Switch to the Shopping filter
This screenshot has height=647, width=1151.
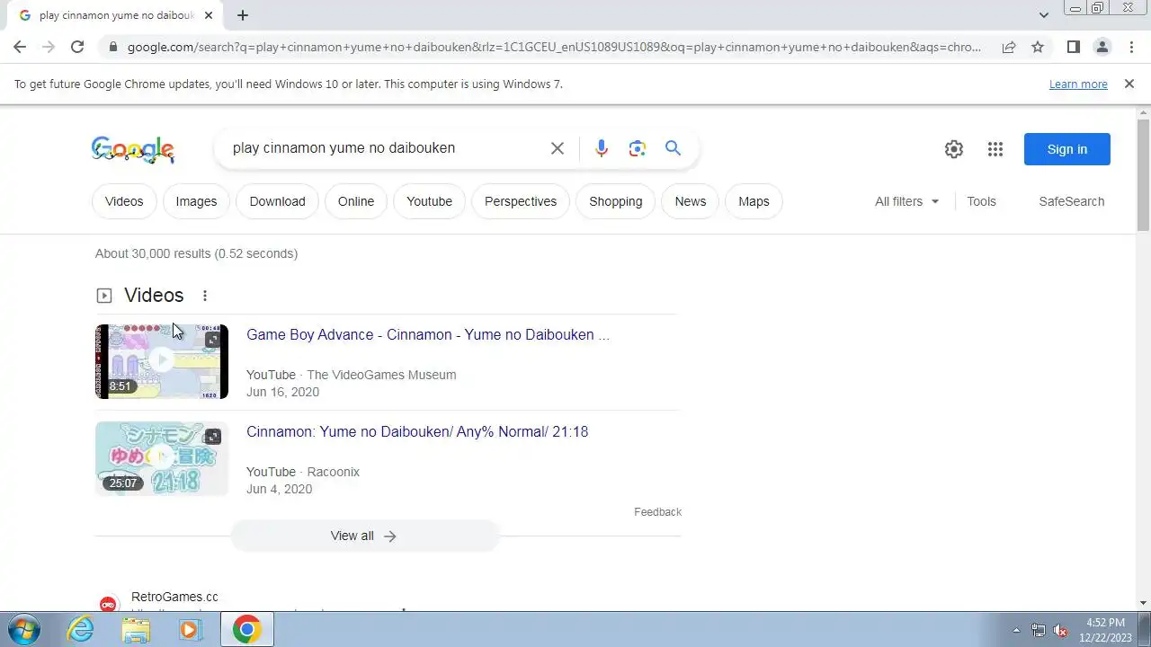tap(616, 201)
